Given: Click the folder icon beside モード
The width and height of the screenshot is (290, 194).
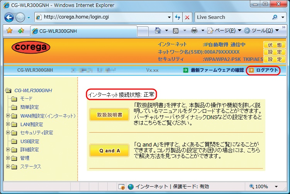Looking at the screenshot, I should click(14, 99).
